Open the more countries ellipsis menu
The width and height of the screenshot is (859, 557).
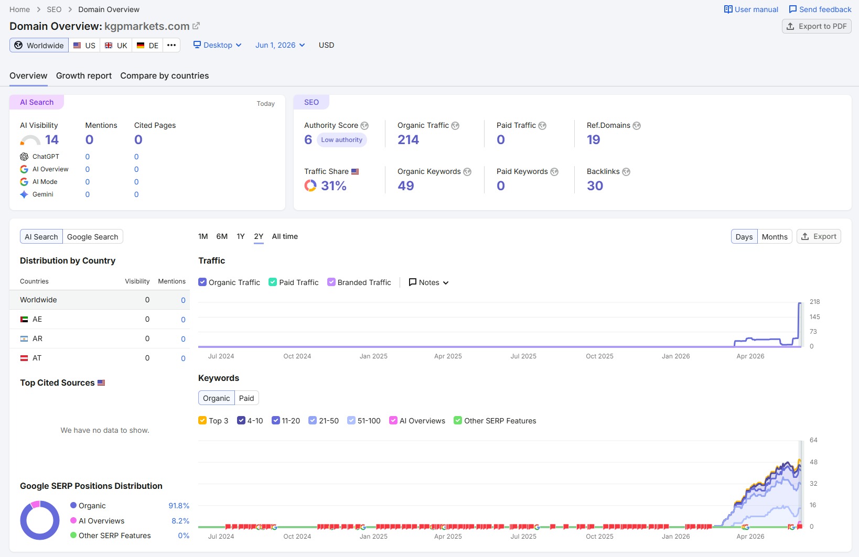171,45
